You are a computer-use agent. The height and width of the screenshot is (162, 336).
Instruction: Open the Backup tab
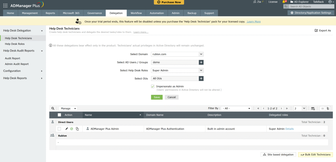point(192,13)
